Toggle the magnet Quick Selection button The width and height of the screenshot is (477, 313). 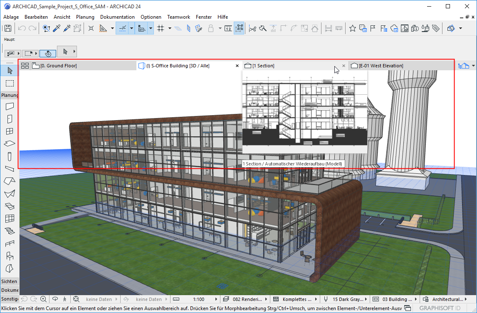48,53
